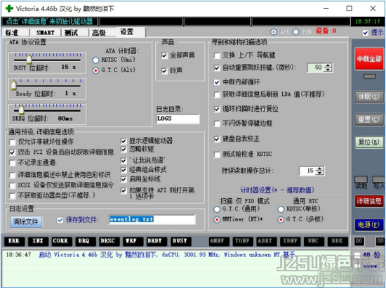Image resolution: width=386 pixels, height=288 pixels.
Task: Select the 设置 tab
Action: [131, 32]
